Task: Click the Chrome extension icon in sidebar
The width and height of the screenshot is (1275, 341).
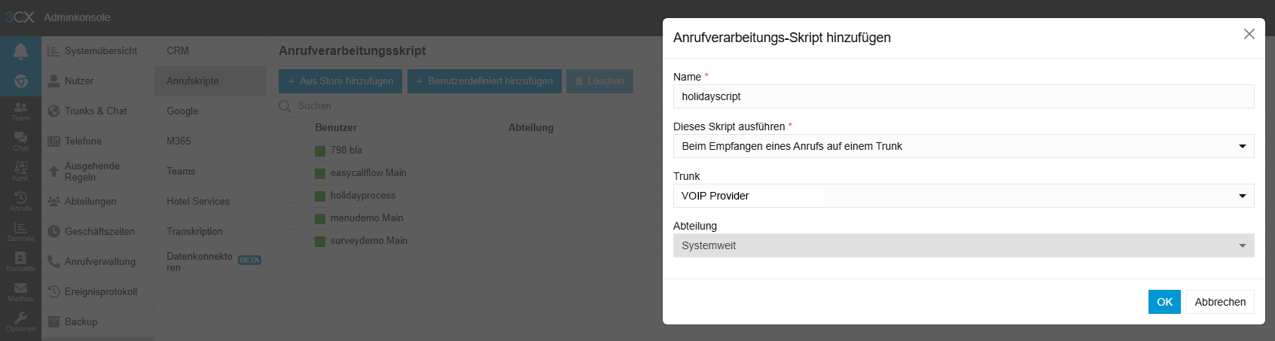Action: (20, 81)
